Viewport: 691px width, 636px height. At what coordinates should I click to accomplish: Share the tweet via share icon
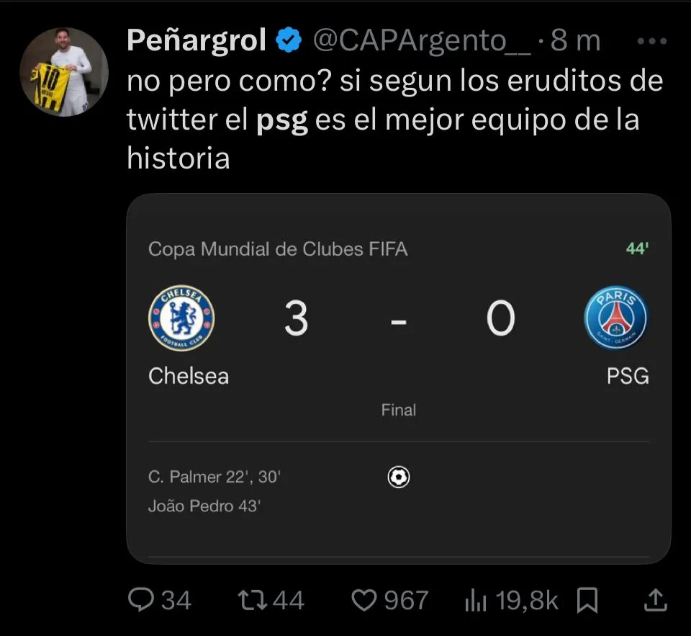click(x=654, y=599)
